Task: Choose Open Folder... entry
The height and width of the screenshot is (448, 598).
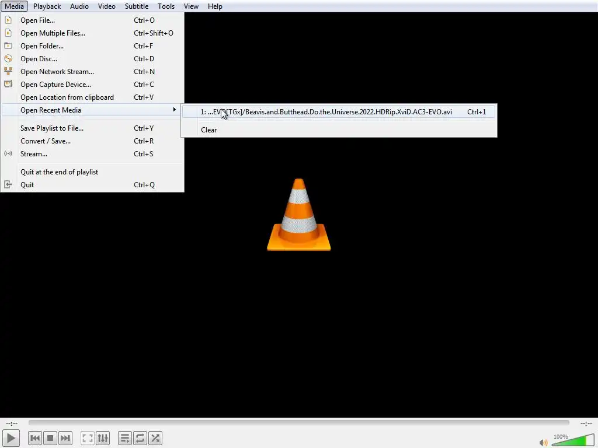Action: [x=93, y=45]
